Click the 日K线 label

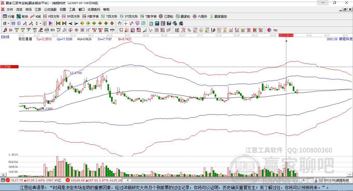[x=5, y=37]
